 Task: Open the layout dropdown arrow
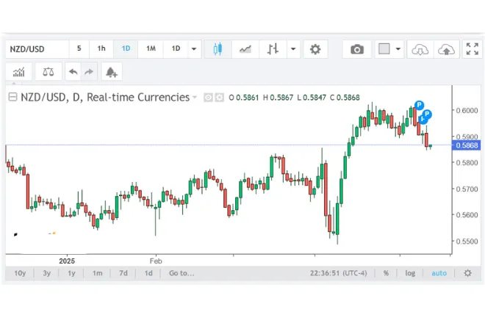coord(398,49)
